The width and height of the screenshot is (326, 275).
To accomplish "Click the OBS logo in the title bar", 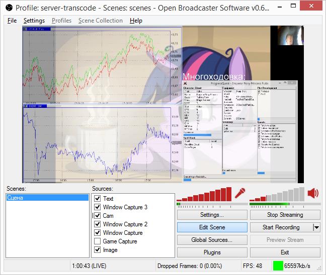I will (x=9, y=8).
